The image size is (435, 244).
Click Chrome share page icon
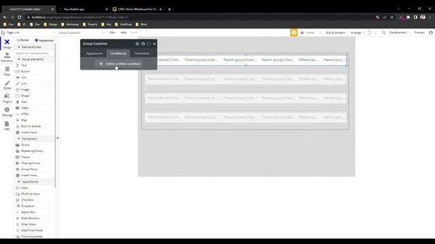[385, 17]
